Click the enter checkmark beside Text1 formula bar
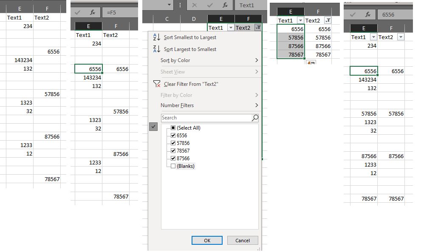The width and height of the screenshot is (421, 252). 210,5
